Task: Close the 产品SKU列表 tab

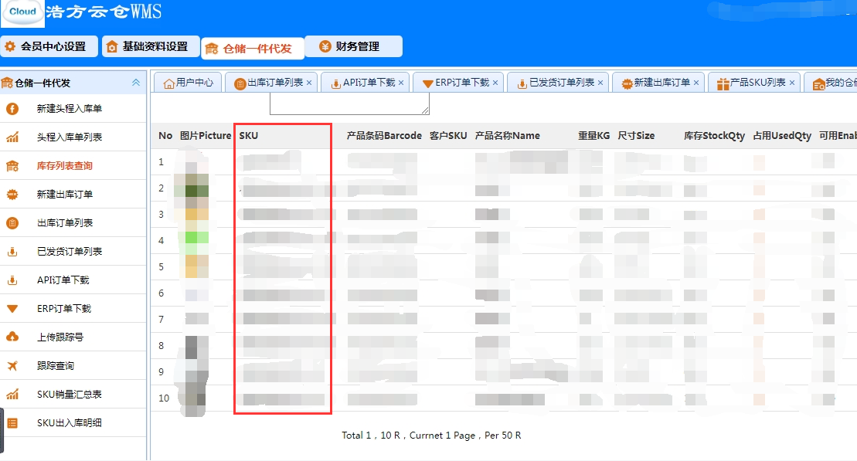Action: point(792,83)
